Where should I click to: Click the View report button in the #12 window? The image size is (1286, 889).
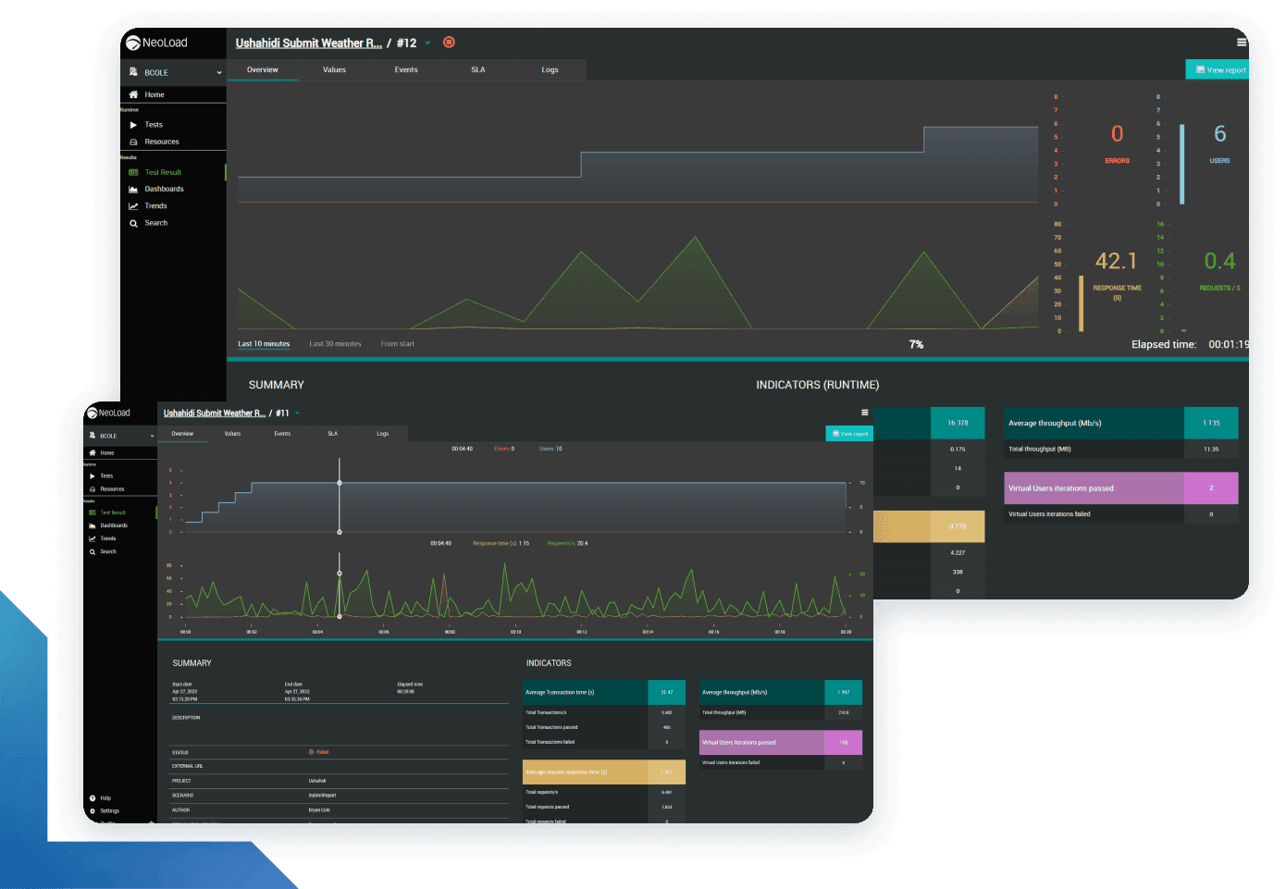(1219, 70)
